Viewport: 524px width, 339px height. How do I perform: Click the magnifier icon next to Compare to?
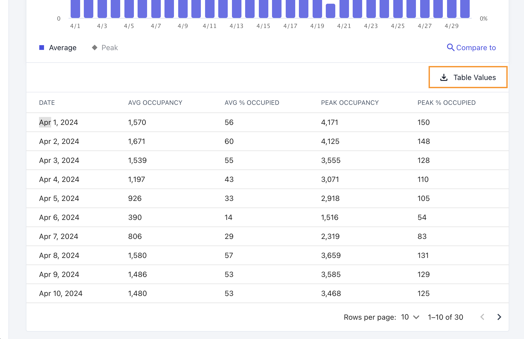pos(450,48)
